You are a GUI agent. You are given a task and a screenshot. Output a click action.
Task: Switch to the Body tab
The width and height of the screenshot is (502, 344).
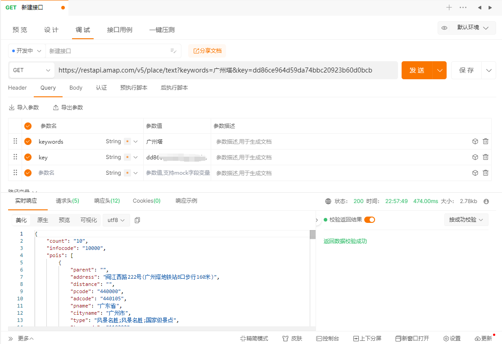(76, 88)
